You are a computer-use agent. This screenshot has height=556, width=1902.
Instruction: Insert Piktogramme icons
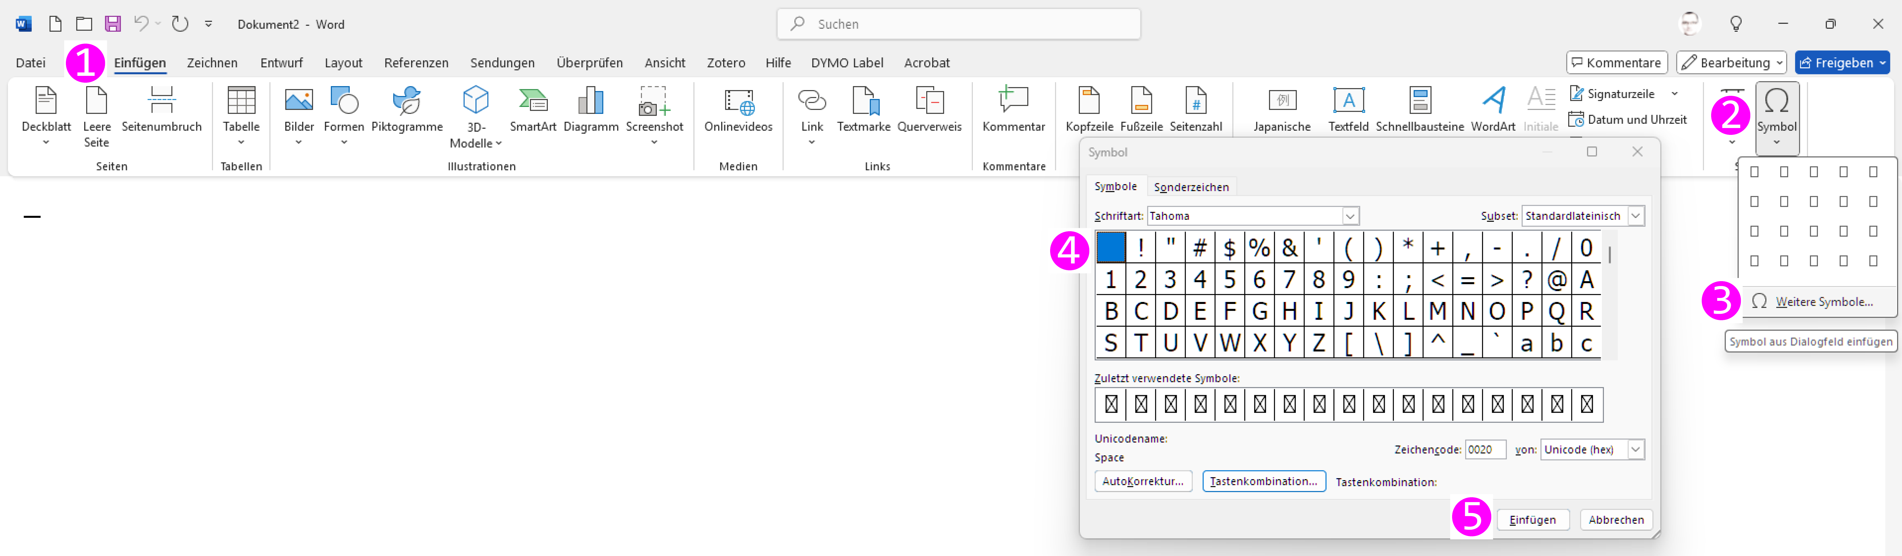tap(407, 109)
